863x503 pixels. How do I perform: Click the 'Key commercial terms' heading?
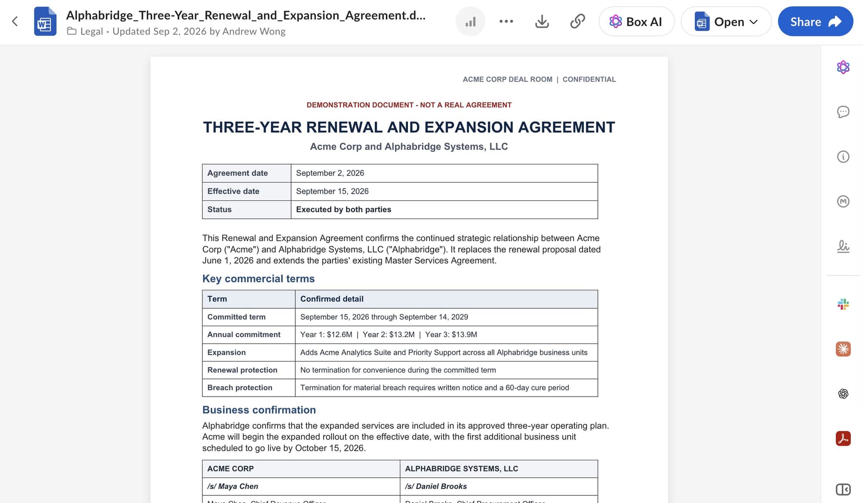coord(258,279)
